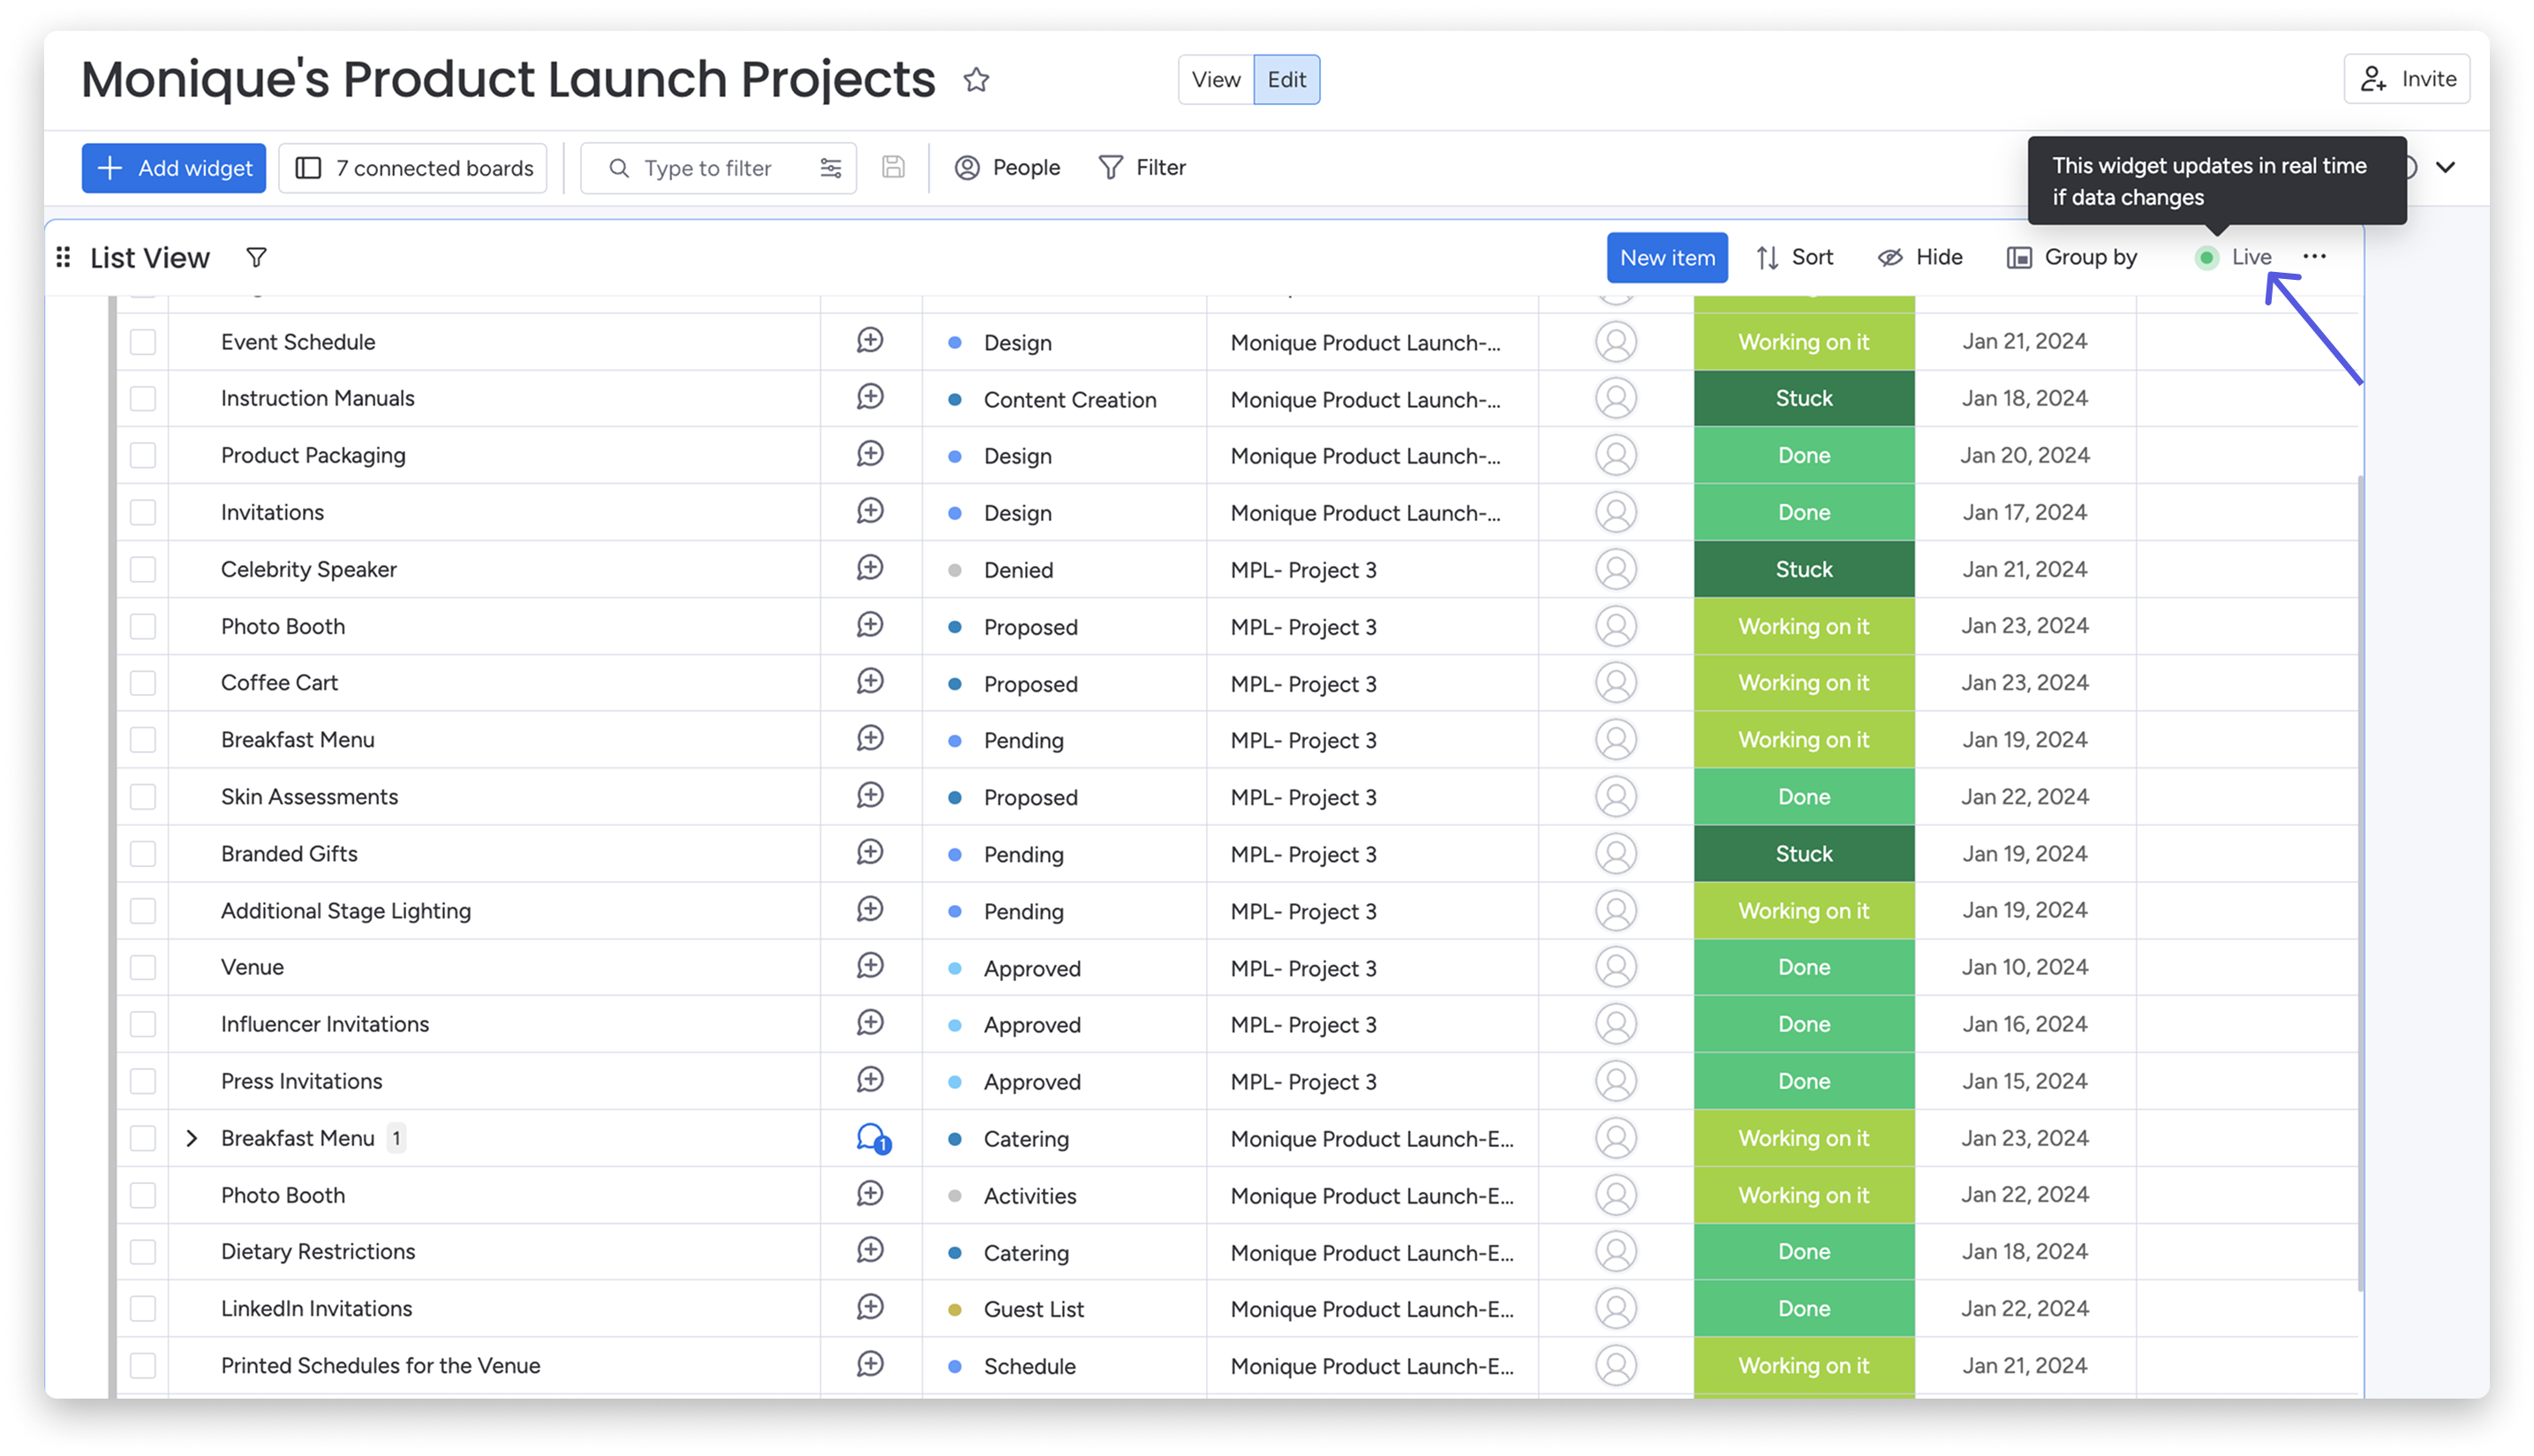The height and width of the screenshot is (1456, 2534).
Task: Click the New item button
Action: pyautogui.click(x=1667, y=258)
